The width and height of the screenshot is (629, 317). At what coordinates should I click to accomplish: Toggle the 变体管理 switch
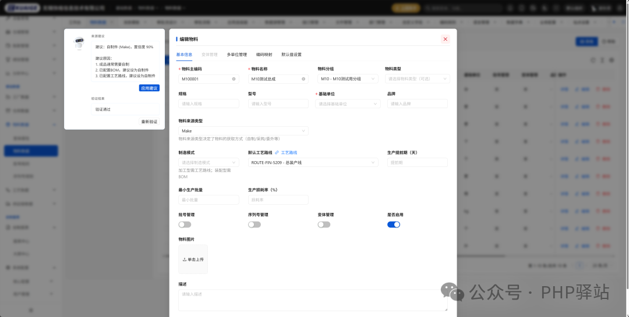[324, 225]
